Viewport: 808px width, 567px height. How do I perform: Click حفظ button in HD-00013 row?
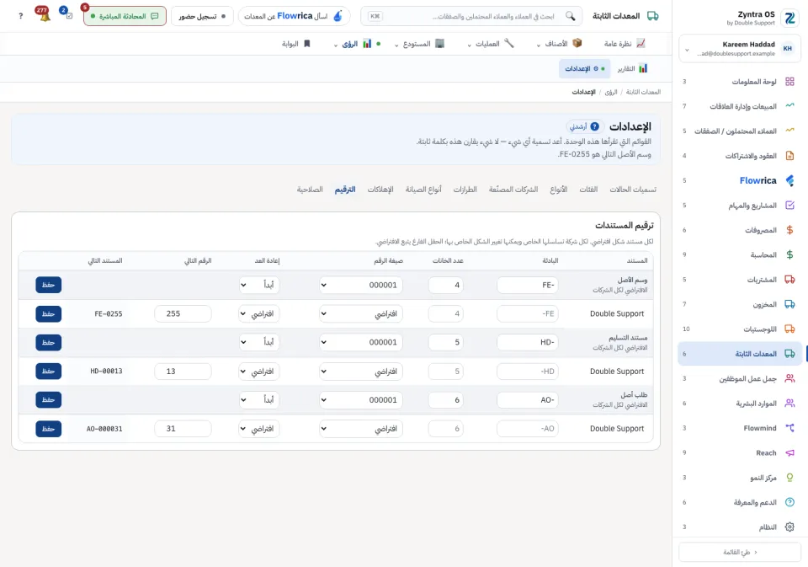point(49,371)
